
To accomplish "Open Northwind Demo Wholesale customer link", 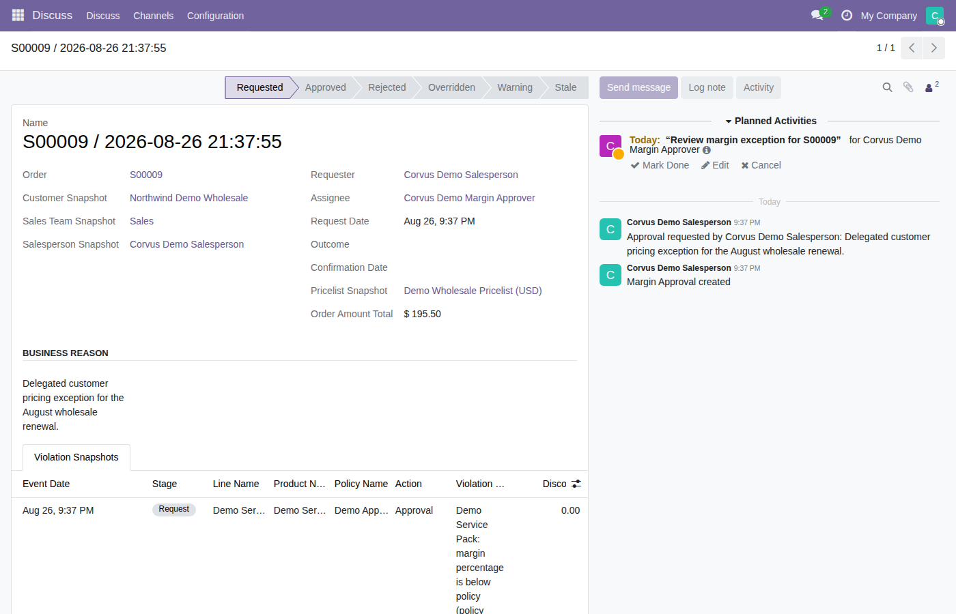I will [x=188, y=198].
